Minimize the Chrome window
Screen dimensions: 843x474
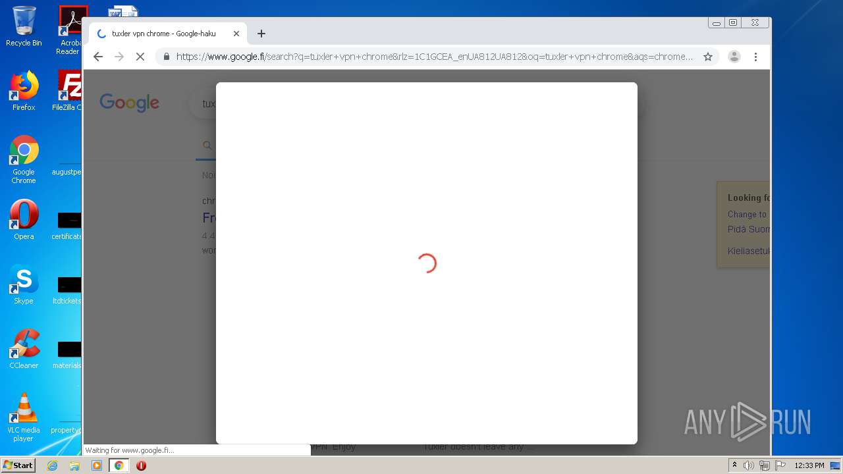[x=717, y=23]
